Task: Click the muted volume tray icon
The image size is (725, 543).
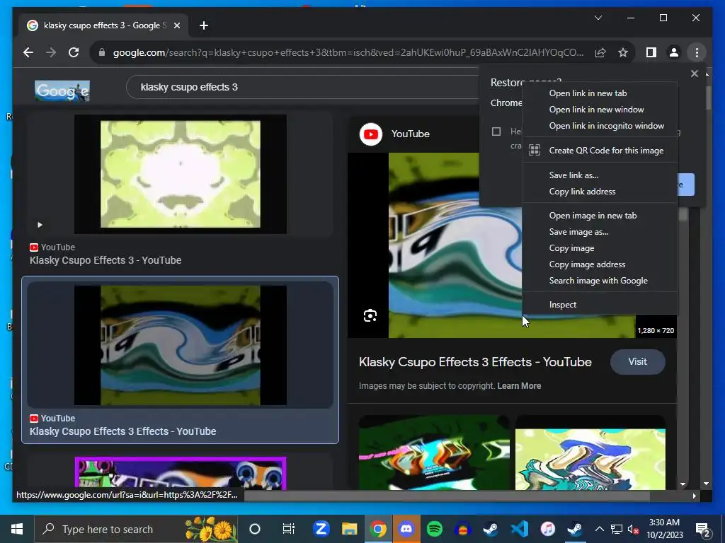Action: click(x=633, y=529)
